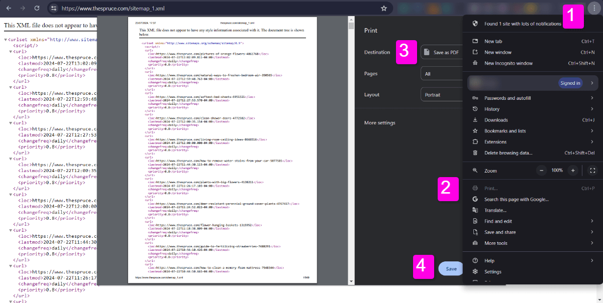Click the shield icon beside notifications notice
Viewport: 603px width, 303px height.
(475, 24)
